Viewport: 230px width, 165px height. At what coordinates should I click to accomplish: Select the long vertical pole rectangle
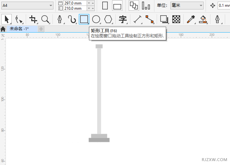(x=99, y=91)
